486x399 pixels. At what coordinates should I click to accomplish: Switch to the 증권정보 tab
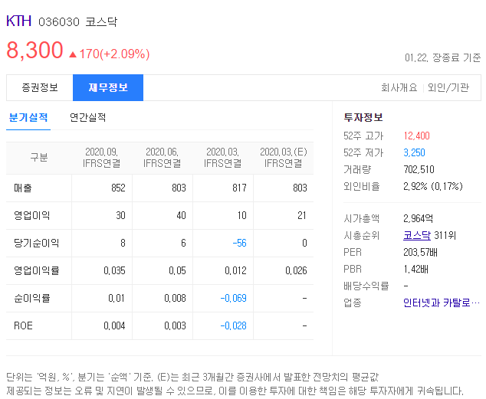(40, 87)
